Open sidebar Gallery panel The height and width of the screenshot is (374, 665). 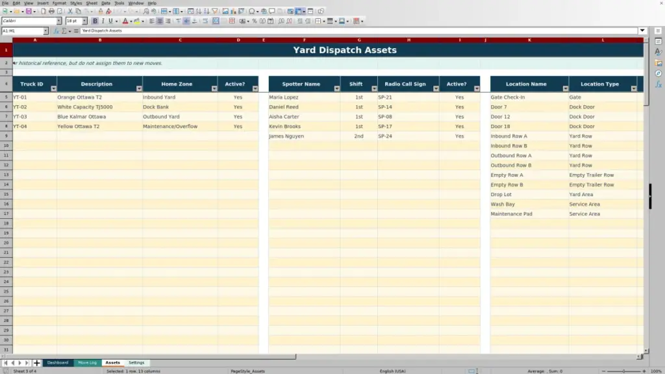pyautogui.click(x=659, y=63)
